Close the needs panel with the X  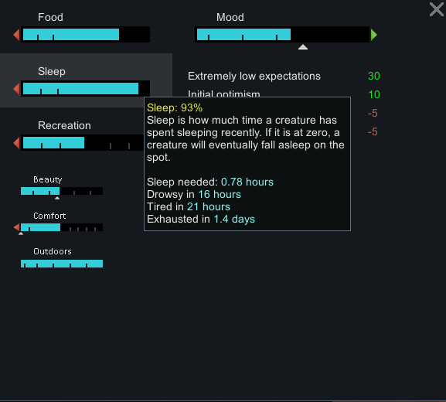[x=436, y=9]
